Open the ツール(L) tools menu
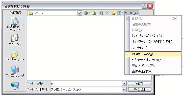This screenshot has width=184, height=97. 132,13
